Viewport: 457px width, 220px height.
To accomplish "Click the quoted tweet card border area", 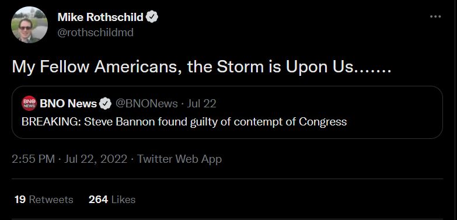I will (x=228, y=112).
